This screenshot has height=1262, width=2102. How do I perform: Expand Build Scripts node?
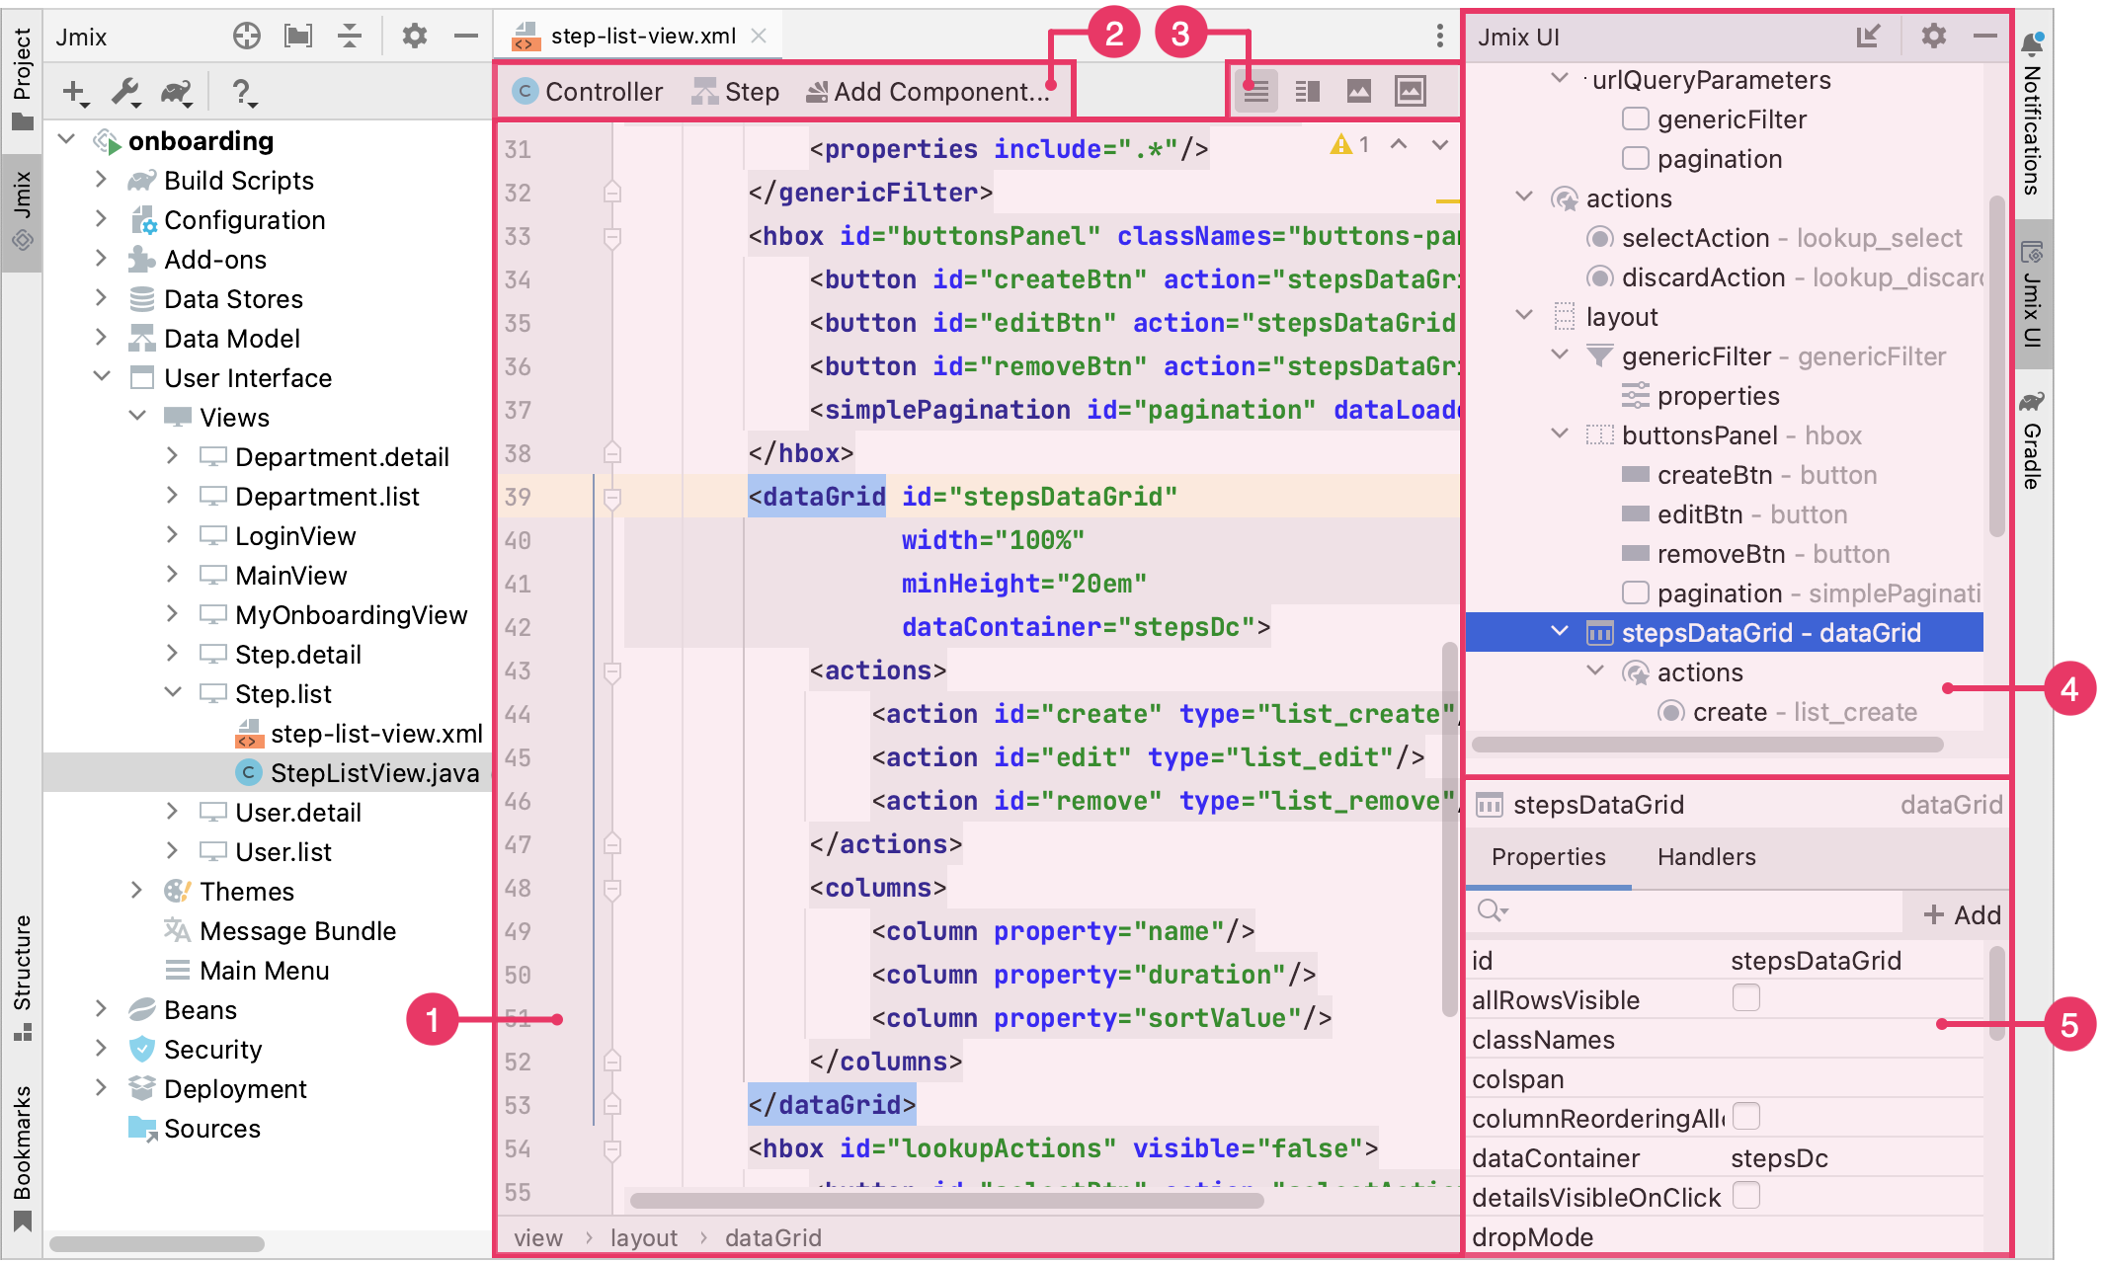pyautogui.click(x=101, y=179)
